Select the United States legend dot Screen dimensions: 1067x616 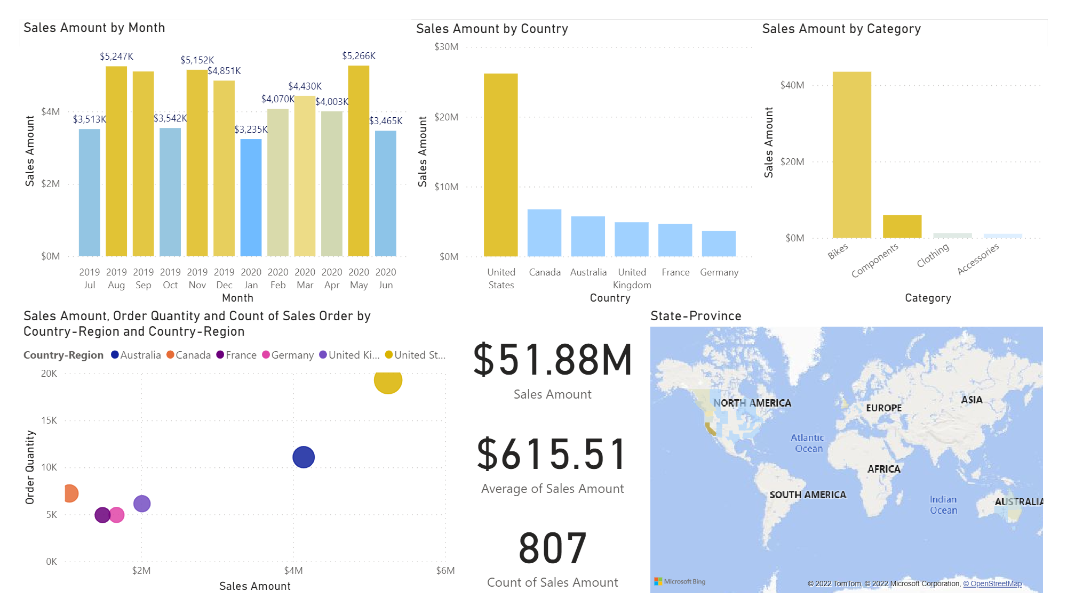coord(389,355)
